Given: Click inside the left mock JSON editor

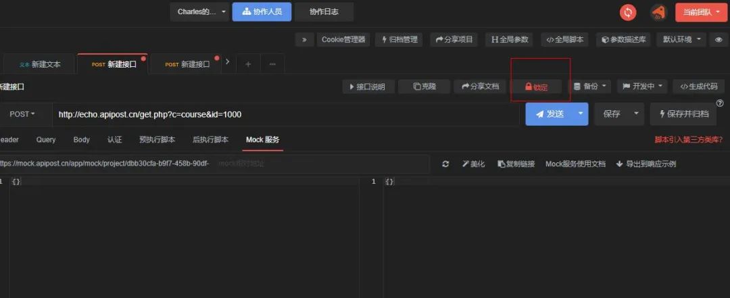Looking at the screenshot, I should pyautogui.click(x=184, y=237).
